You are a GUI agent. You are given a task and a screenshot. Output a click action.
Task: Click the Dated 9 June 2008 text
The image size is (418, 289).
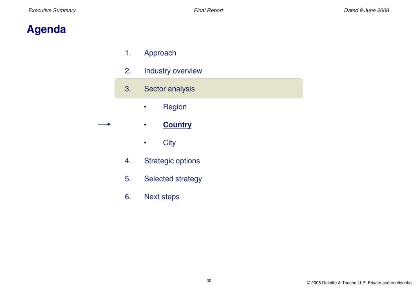pos(366,10)
